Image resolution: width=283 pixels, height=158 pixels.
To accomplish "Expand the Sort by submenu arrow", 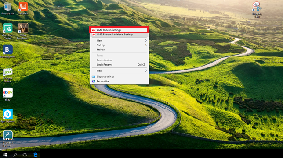I will (145, 45).
